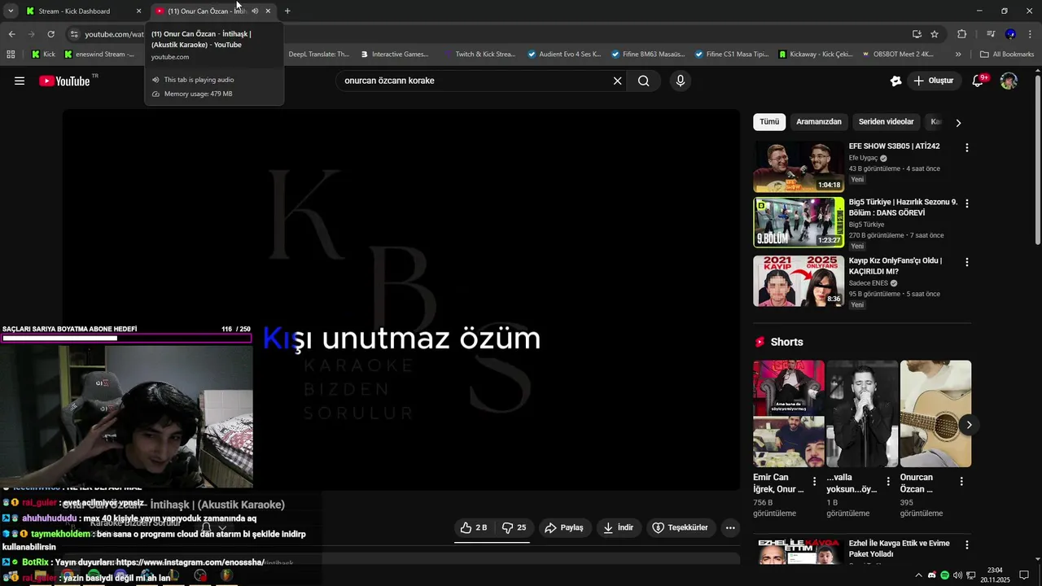
Task: Click the Oluştur create button
Action: (933, 81)
